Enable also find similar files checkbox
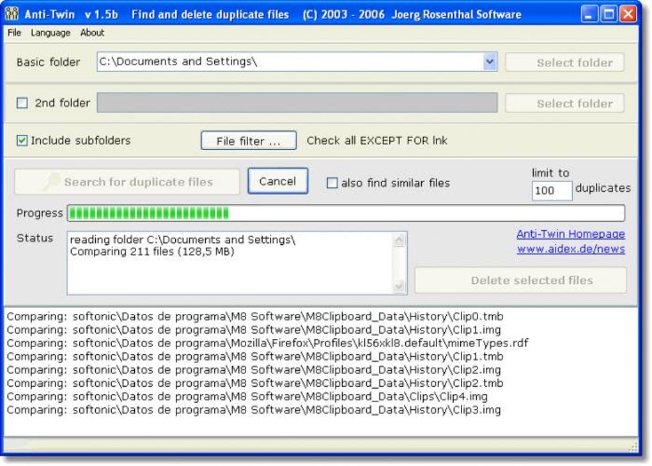 (x=332, y=183)
